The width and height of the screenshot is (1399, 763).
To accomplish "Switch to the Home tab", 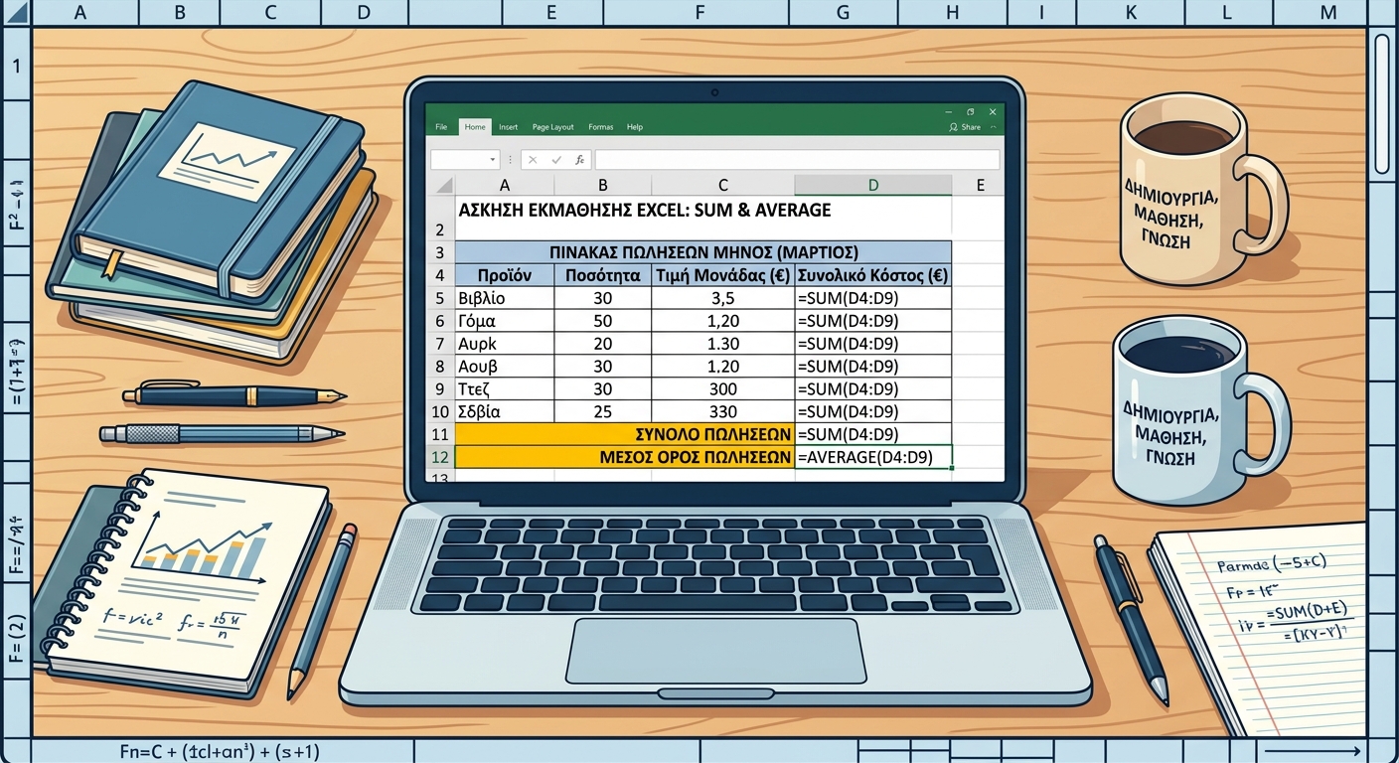I will point(475,127).
